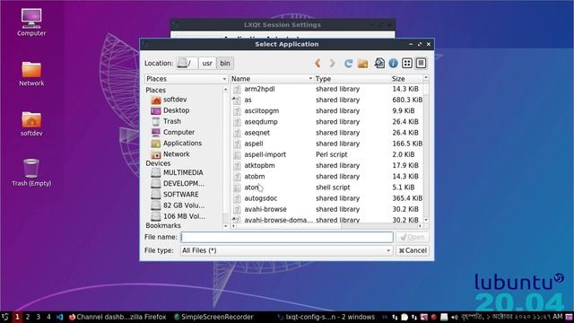This screenshot has height=323, width=574.
Task: Go back using the orange left arrow
Action: 317,64
